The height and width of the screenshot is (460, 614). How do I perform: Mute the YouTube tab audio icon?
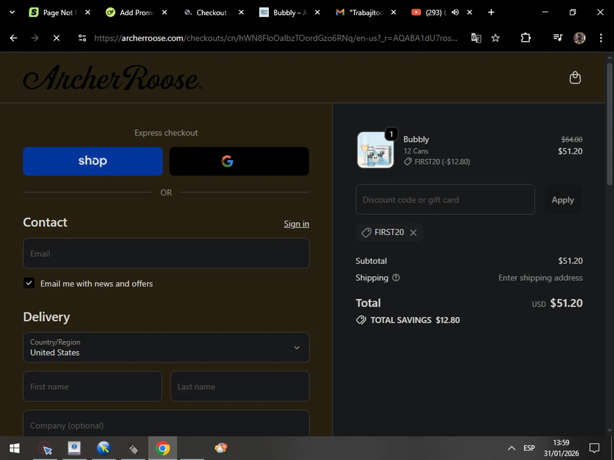click(455, 12)
